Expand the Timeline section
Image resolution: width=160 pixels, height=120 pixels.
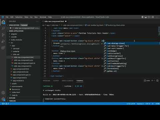click(12, 101)
